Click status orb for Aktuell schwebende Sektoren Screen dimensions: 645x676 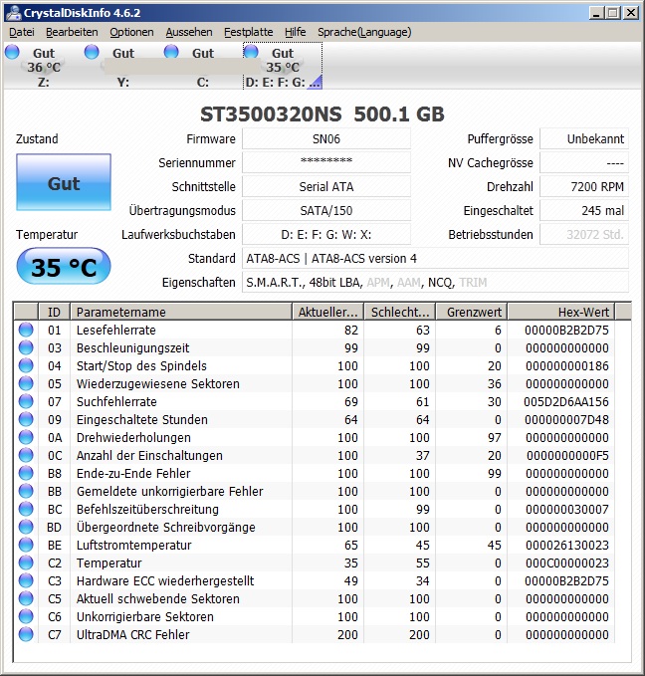[26, 598]
